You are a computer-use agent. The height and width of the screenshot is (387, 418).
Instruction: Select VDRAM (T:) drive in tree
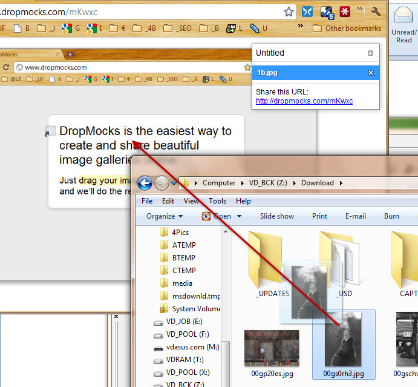point(179,360)
